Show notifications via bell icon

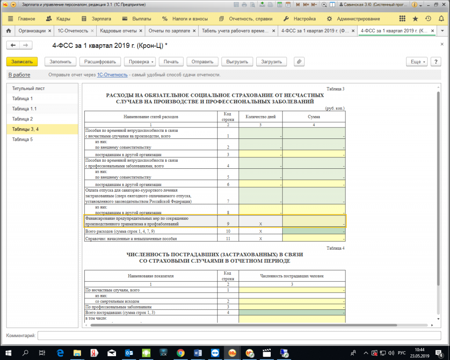coord(441,19)
